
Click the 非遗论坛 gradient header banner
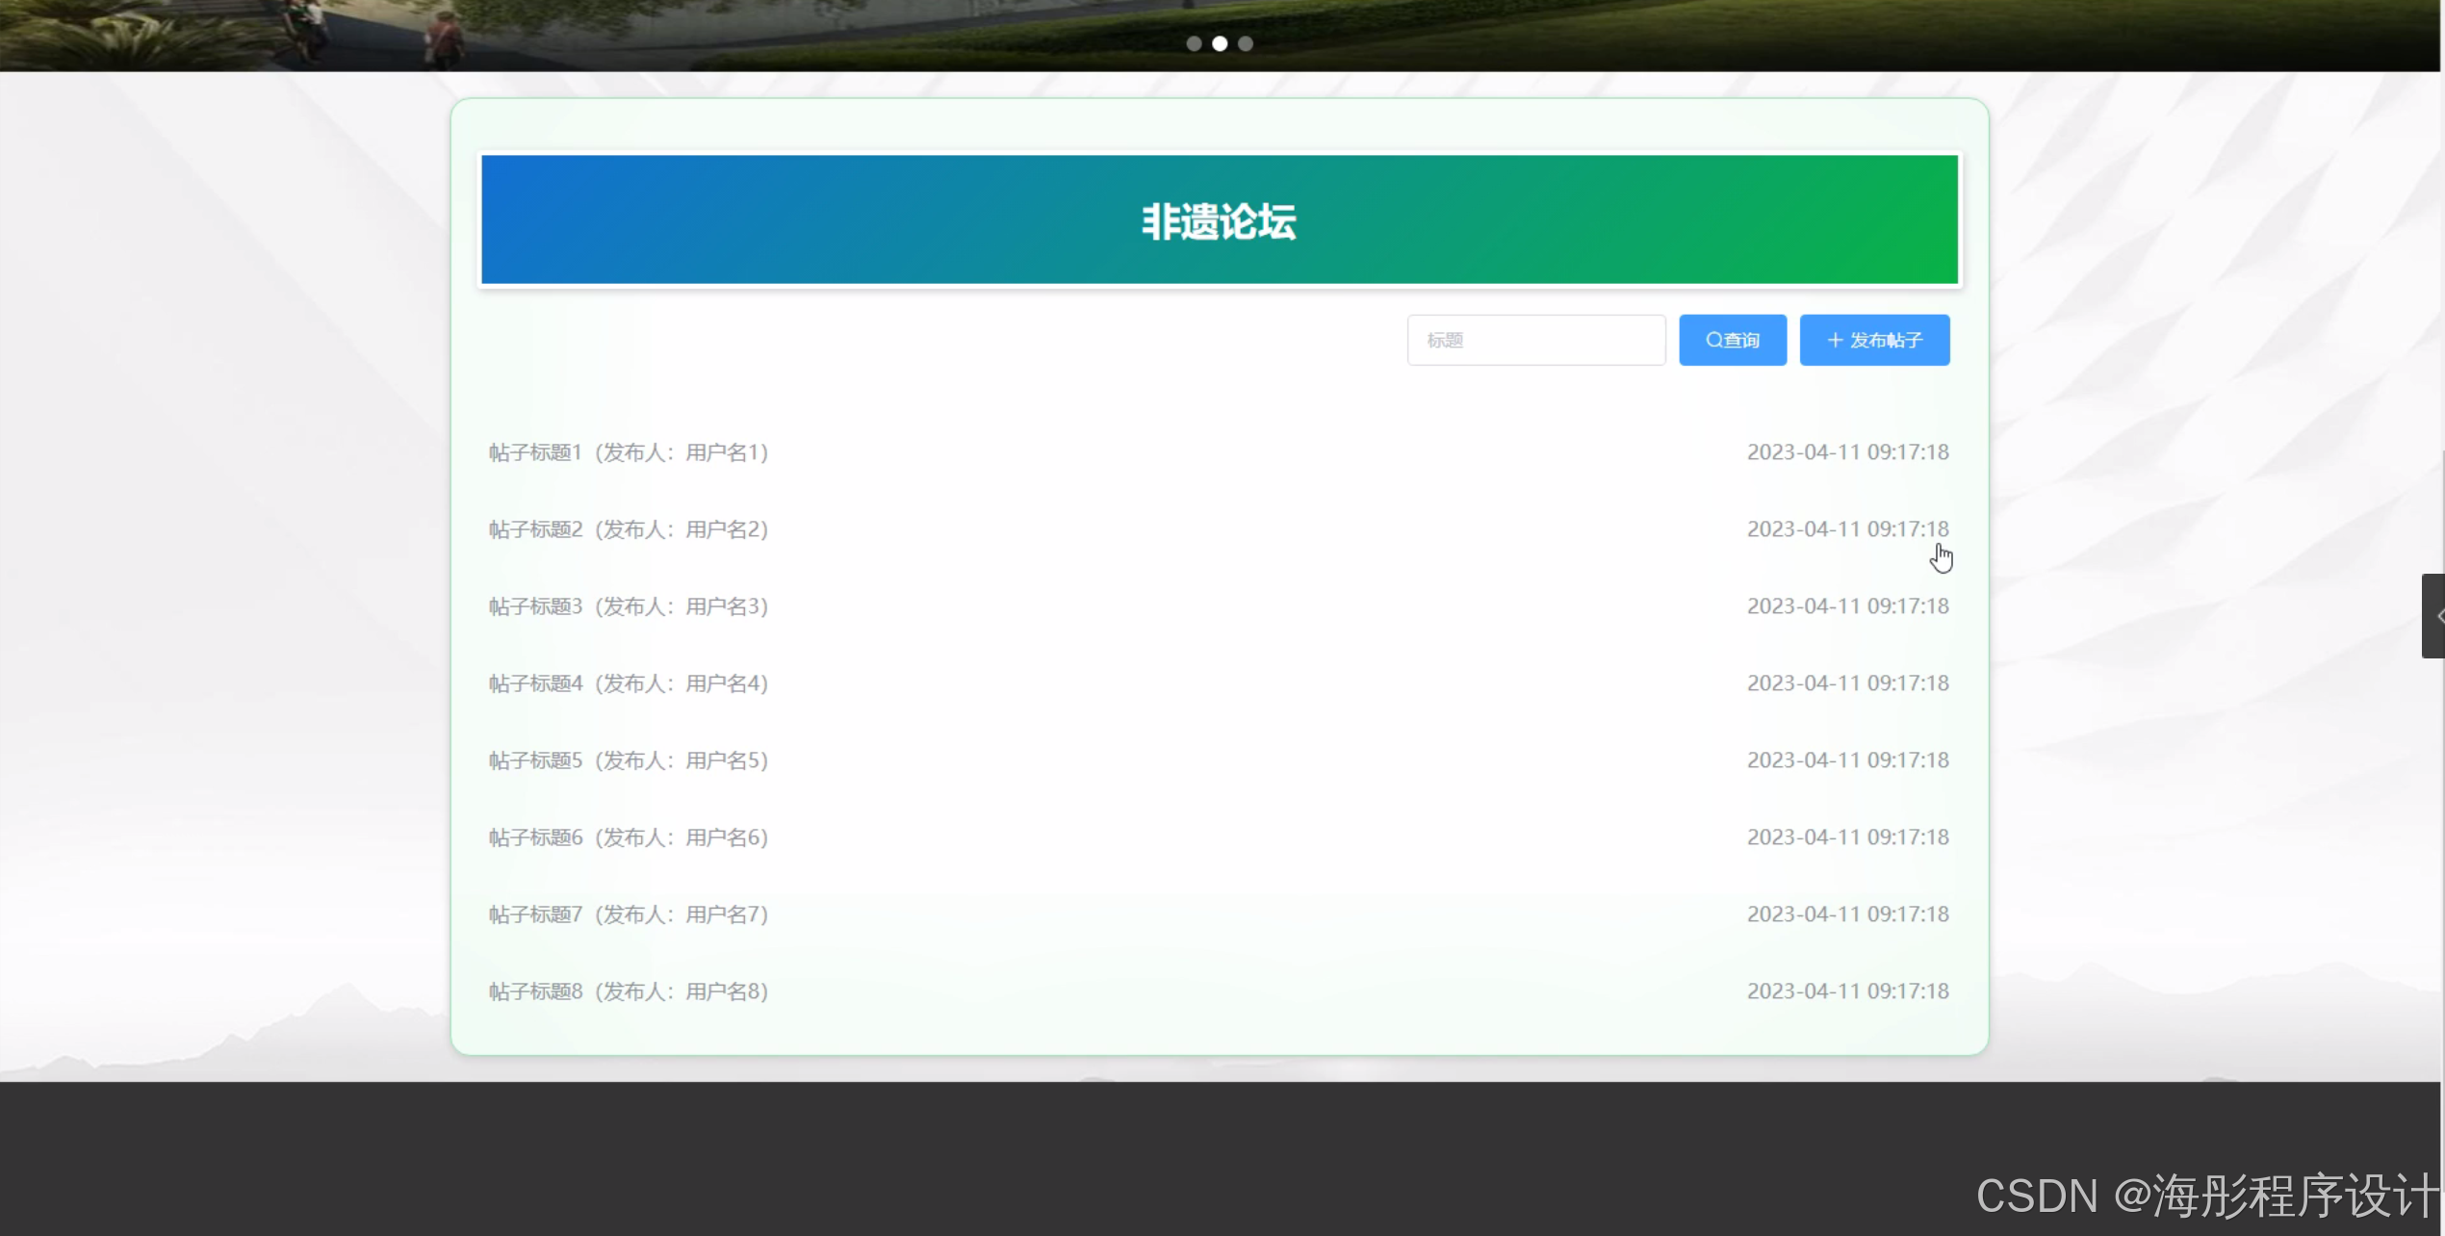coord(1219,220)
